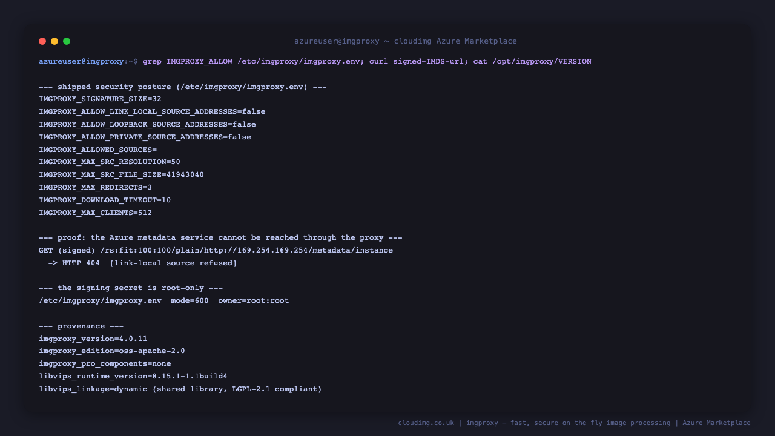Select the IMGPROXY_ALLOW_LOOPBACK_SOURCE_ADDRESSES=false line
The width and height of the screenshot is (775, 436).
(x=147, y=124)
